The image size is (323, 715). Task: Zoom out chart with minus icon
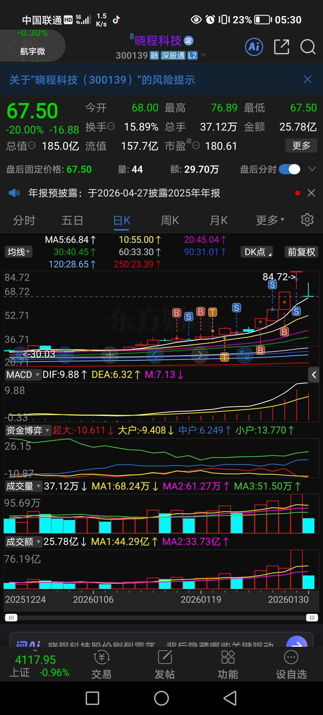(65, 355)
